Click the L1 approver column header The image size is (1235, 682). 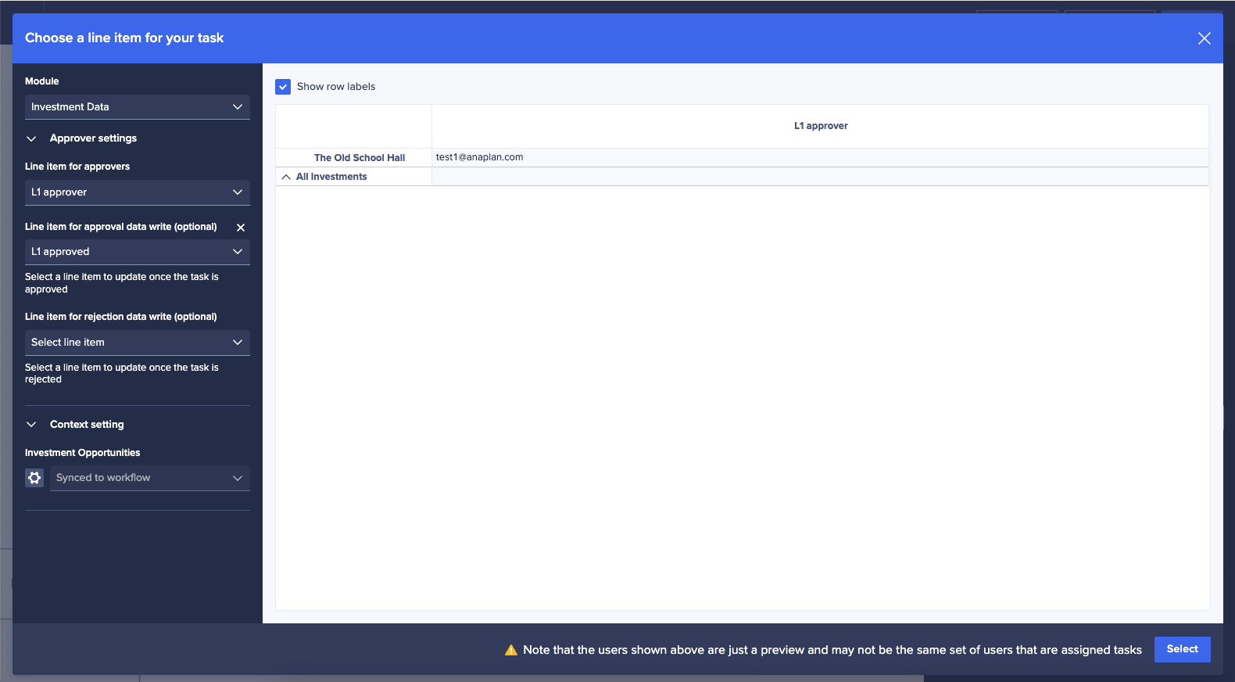[x=821, y=126]
